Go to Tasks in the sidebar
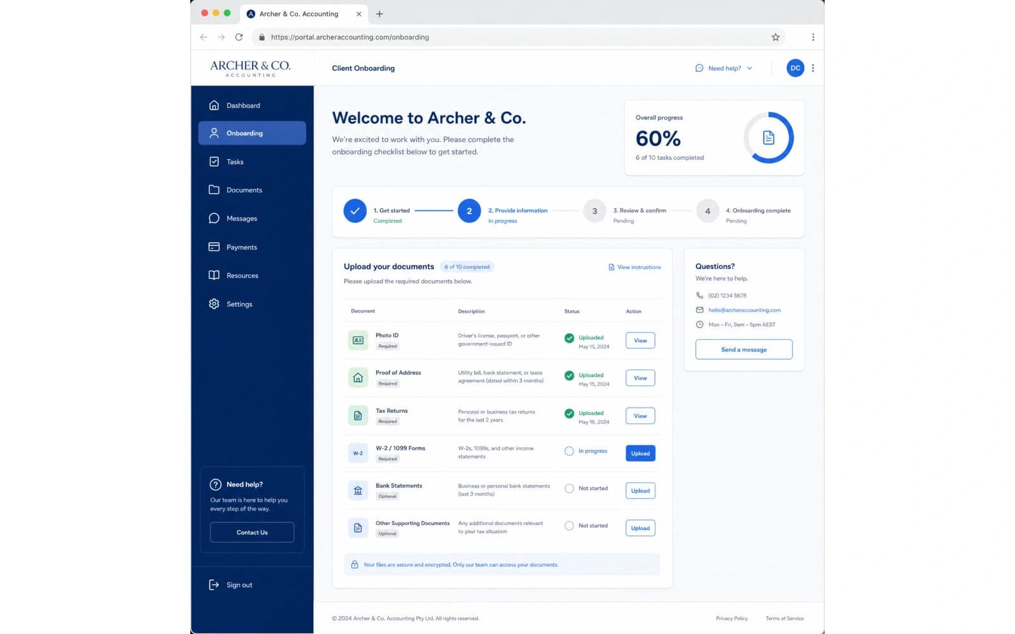The image size is (1015, 634). pos(252,162)
